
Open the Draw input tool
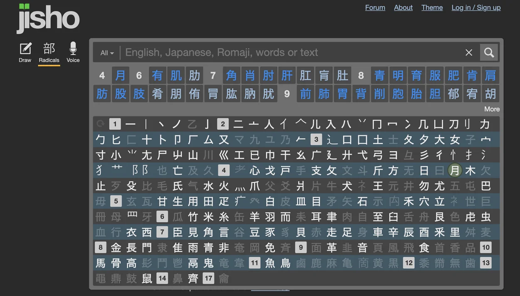click(x=25, y=52)
